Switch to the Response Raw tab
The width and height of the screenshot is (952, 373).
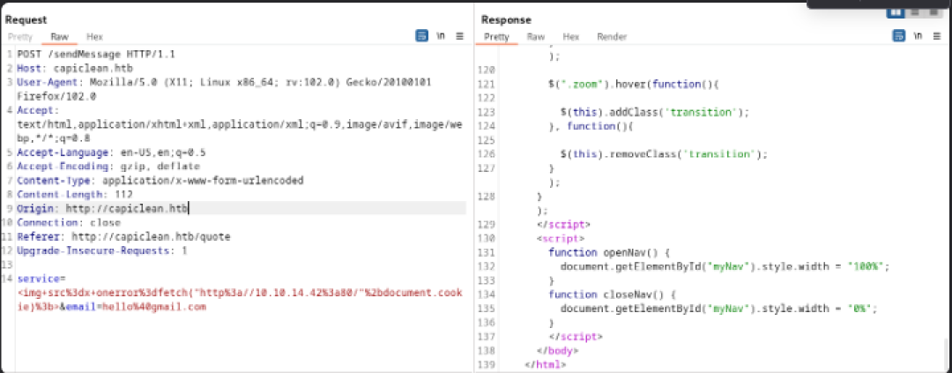coord(535,37)
